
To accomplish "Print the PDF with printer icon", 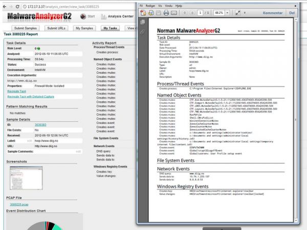I will [x=166, y=13].
